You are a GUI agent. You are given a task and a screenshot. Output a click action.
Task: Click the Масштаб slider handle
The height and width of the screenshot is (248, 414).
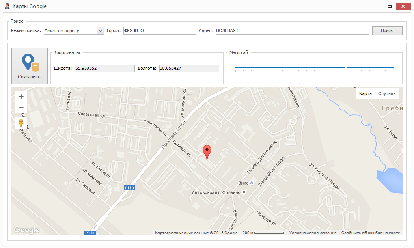(x=346, y=67)
